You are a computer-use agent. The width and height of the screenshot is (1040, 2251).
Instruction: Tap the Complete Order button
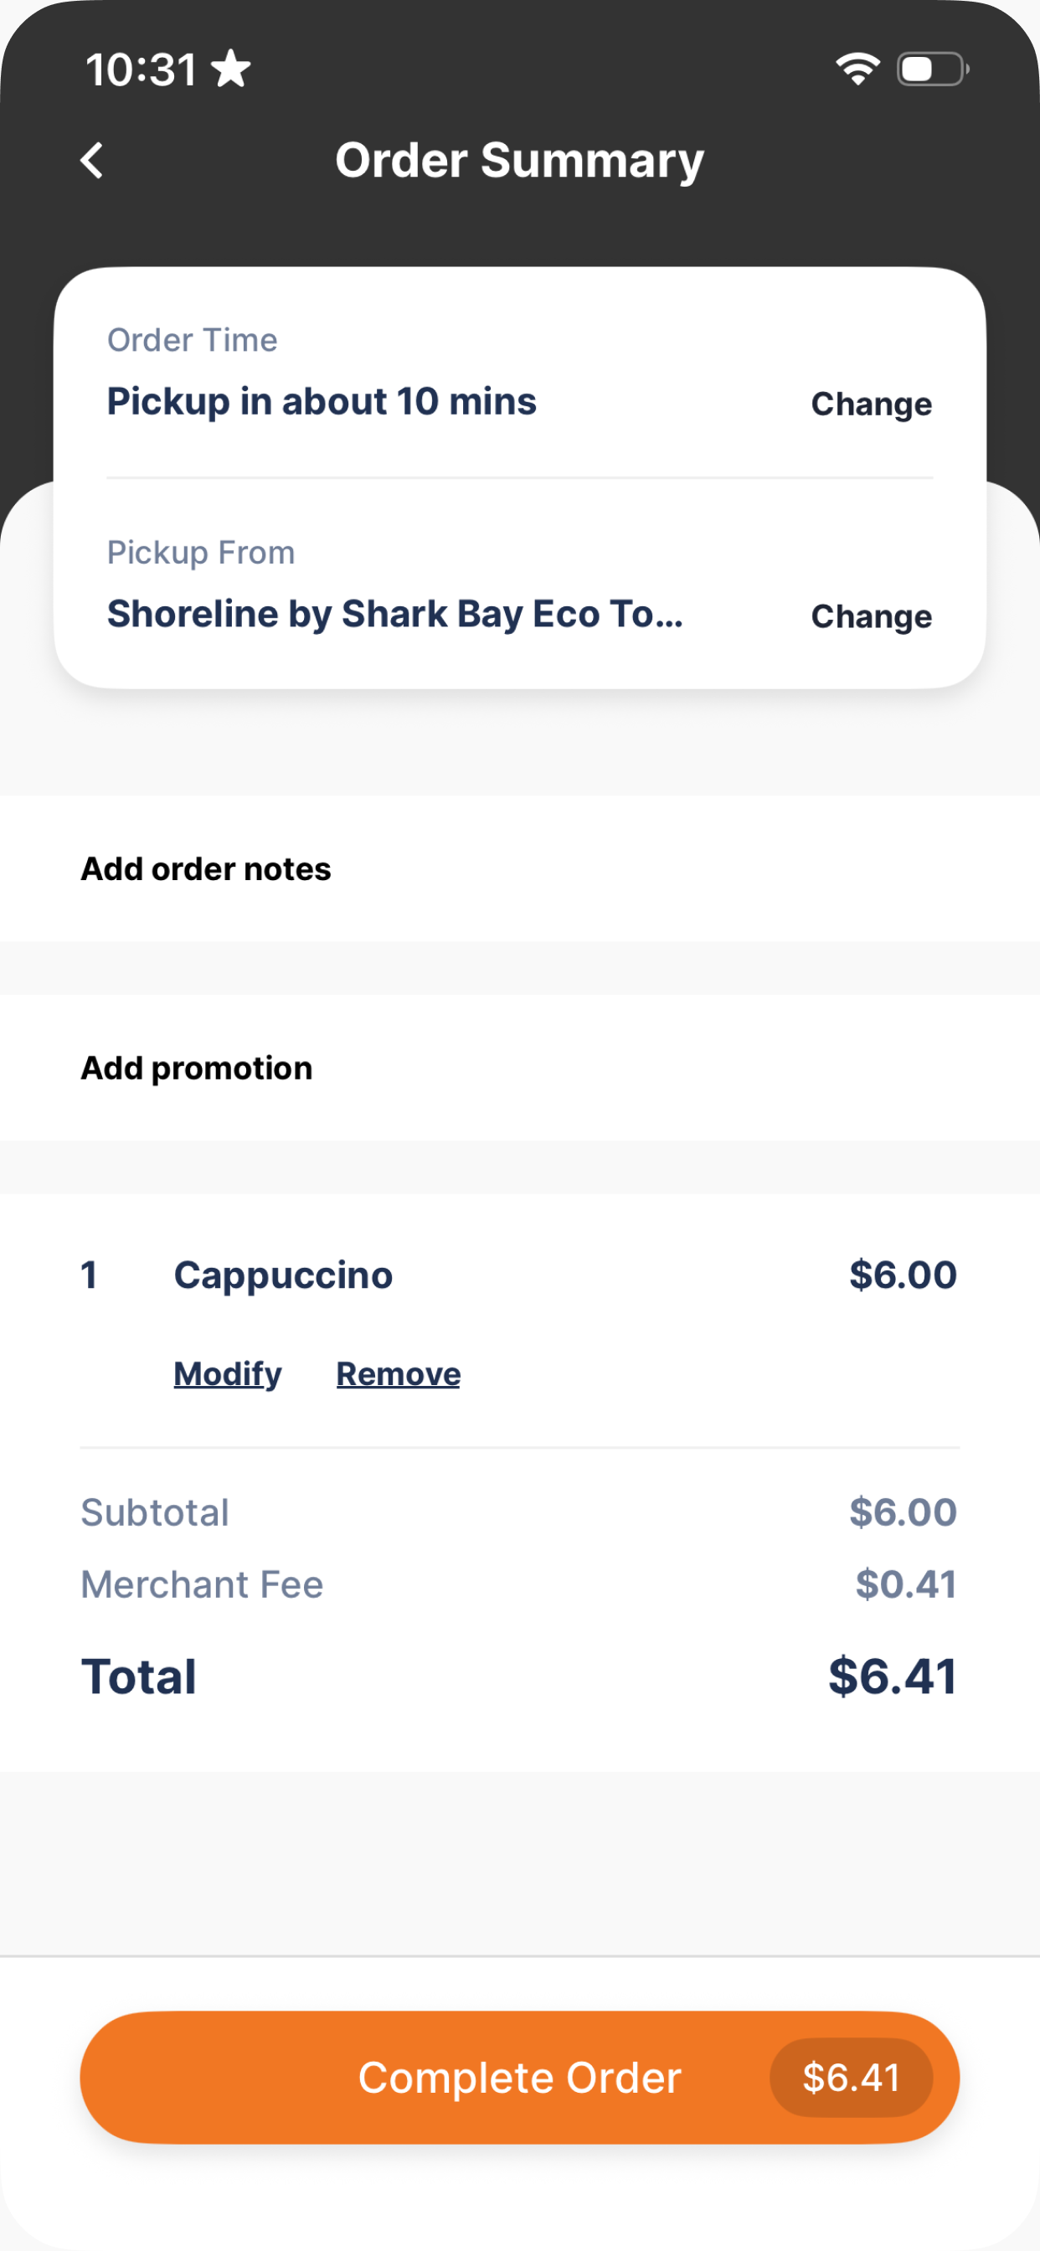[520, 2077]
